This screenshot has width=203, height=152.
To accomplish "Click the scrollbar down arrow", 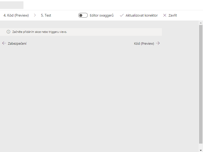I will point(201,149).
